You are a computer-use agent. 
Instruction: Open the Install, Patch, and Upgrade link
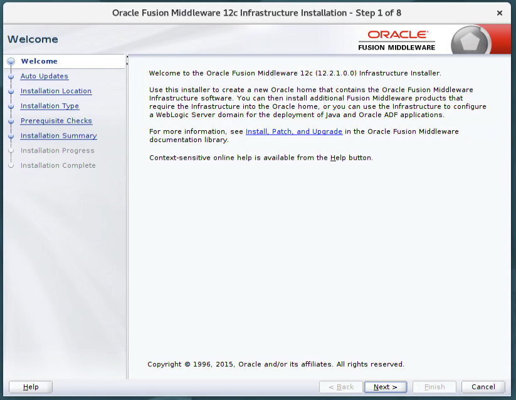point(294,131)
